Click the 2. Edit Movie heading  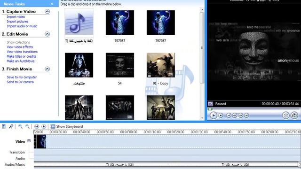tap(15, 34)
